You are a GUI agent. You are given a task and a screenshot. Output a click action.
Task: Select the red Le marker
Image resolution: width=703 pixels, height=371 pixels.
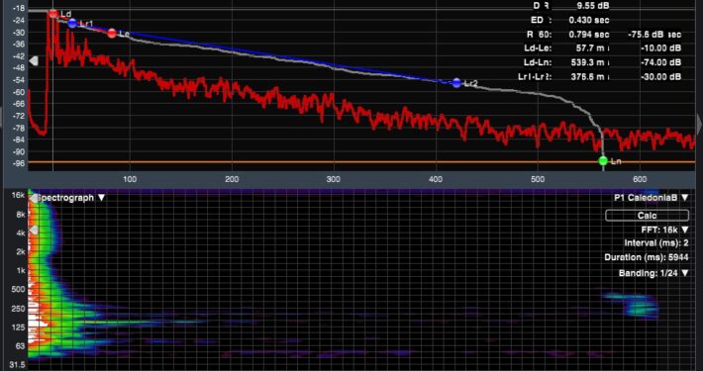112,34
